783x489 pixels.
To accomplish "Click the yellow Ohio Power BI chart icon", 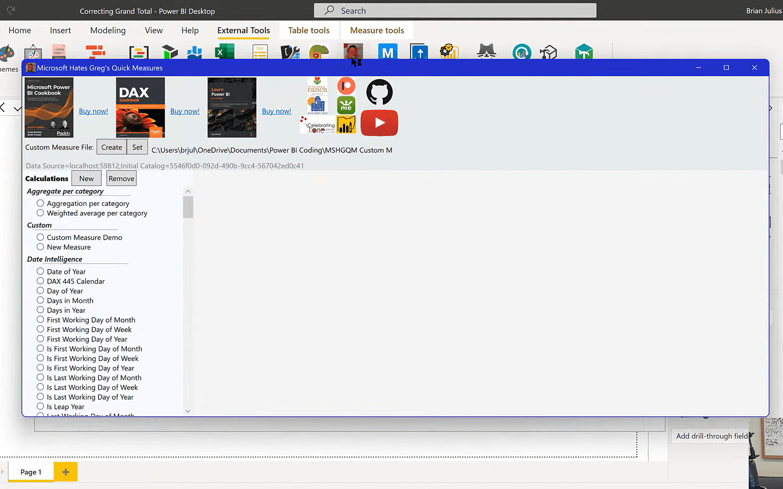I will (346, 124).
